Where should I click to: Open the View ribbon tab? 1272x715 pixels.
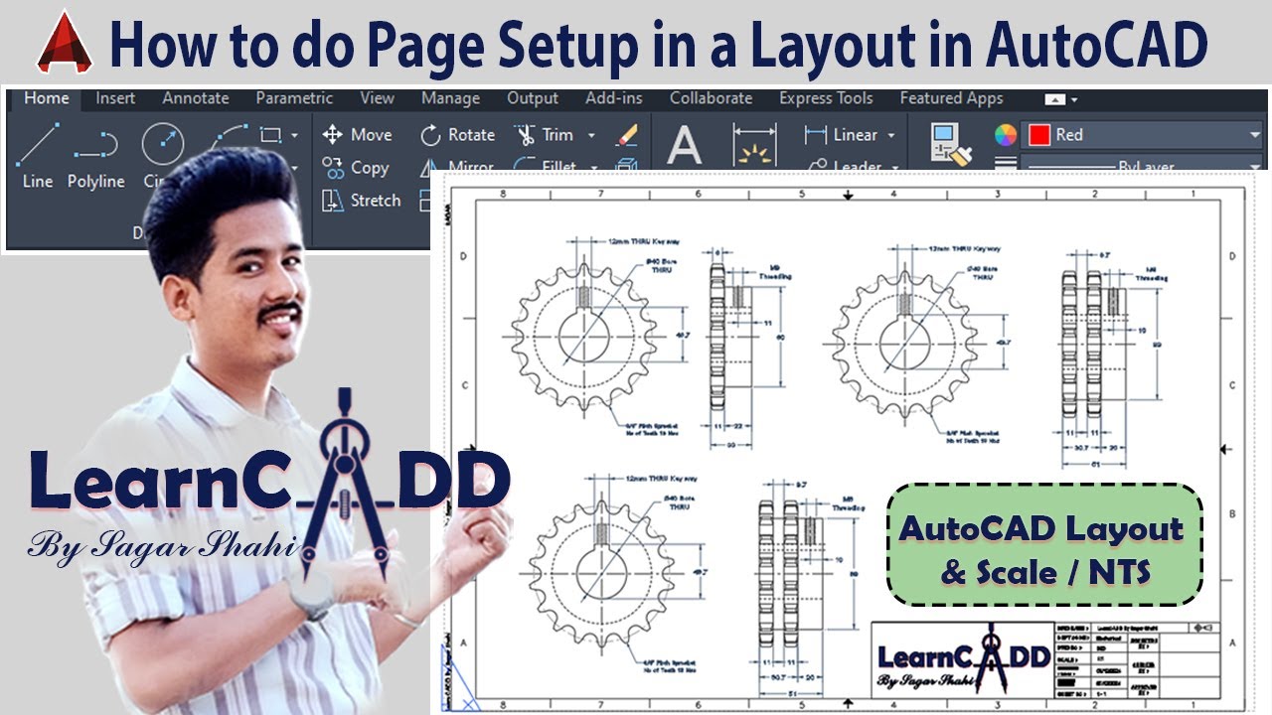[378, 98]
